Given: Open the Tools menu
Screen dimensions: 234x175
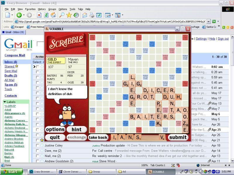Looking at the screenshot, I should 72,9.
